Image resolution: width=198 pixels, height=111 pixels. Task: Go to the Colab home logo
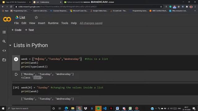[7, 19]
